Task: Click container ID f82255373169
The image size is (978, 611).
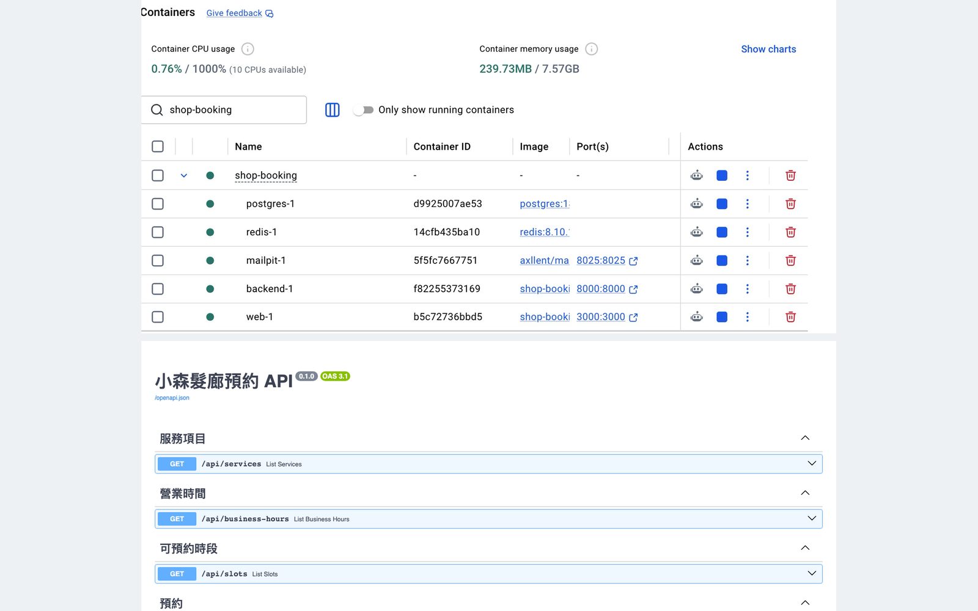Action: coord(447,289)
